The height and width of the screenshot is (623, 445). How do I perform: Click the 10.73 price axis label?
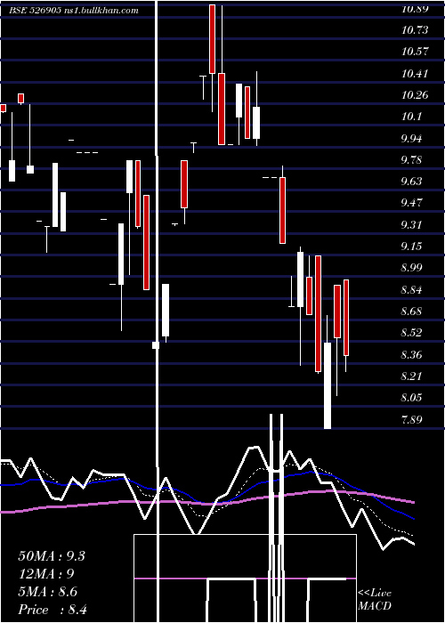pyautogui.click(x=415, y=30)
